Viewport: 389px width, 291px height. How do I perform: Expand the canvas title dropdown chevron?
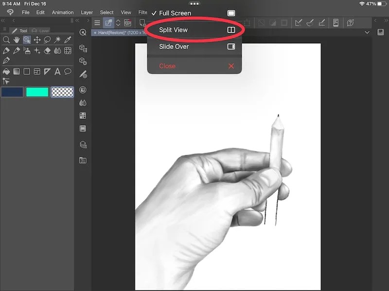point(368,32)
